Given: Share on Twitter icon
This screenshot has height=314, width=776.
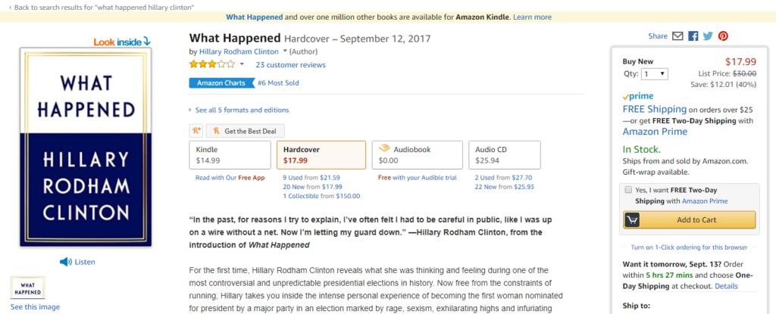Looking at the screenshot, I should (709, 36).
